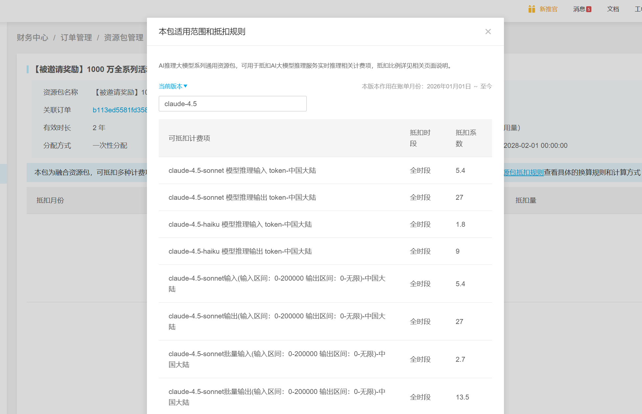Screen dimensions: 642x414
Task: Open the 新推官 link in top bar
Action: click(x=548, y=9)
